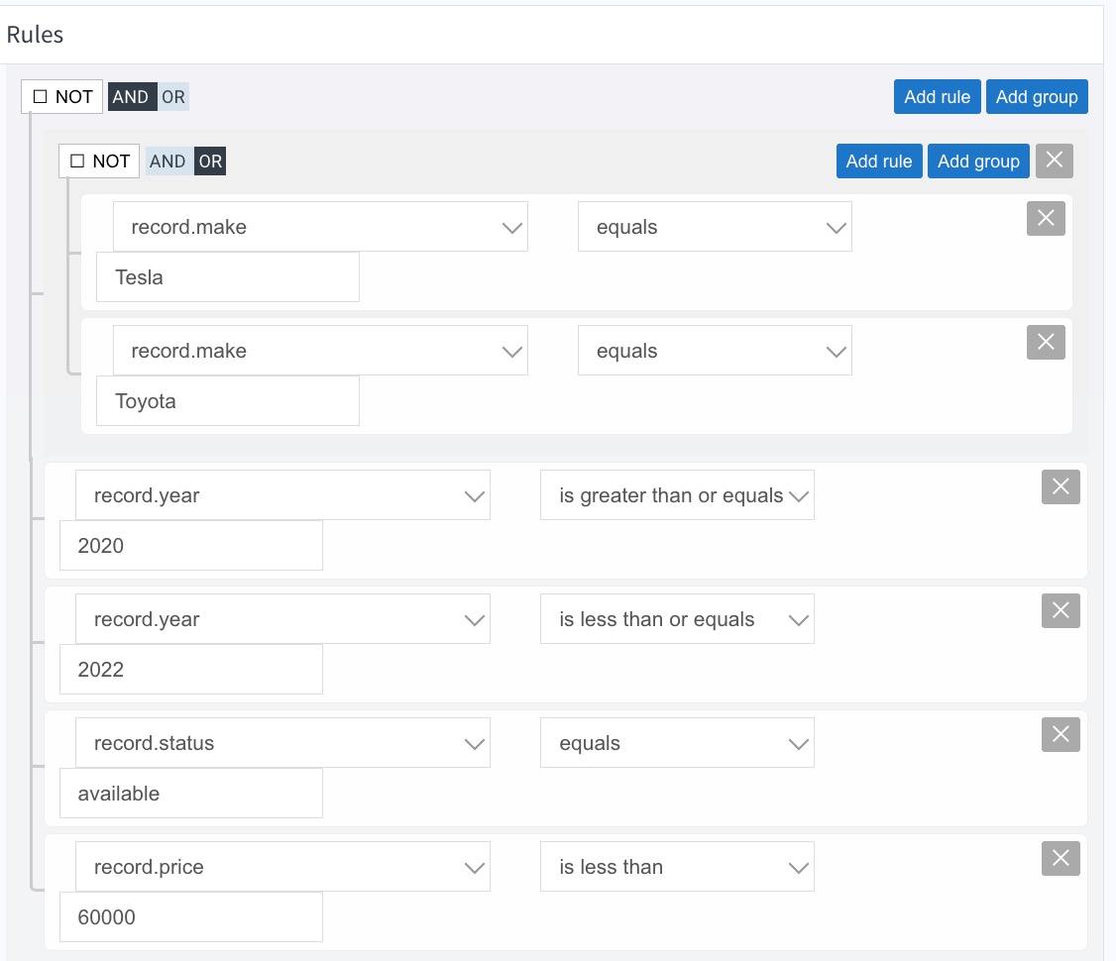Switch the outer group logic to OR

click(173, 96)
